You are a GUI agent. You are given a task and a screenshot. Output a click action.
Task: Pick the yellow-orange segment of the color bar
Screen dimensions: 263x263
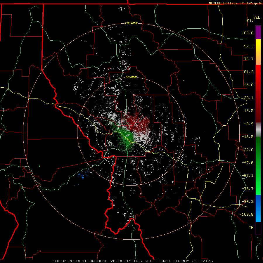[x=258, y=52]
